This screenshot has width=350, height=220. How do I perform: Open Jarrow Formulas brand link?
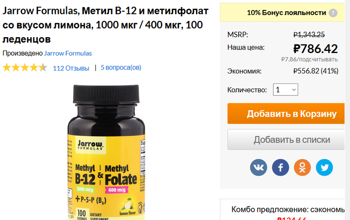click(x=68, y=54)
